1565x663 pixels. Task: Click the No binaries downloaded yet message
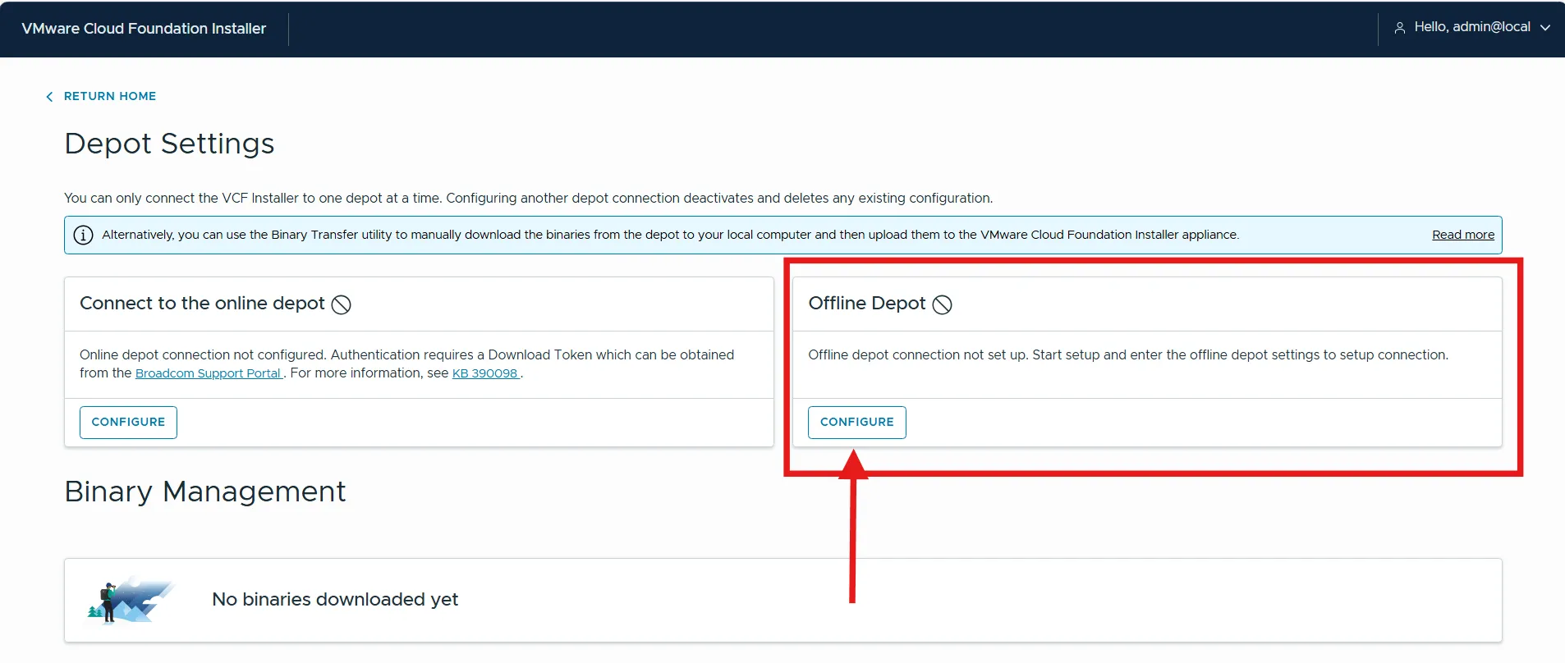(x=335, y=600)
